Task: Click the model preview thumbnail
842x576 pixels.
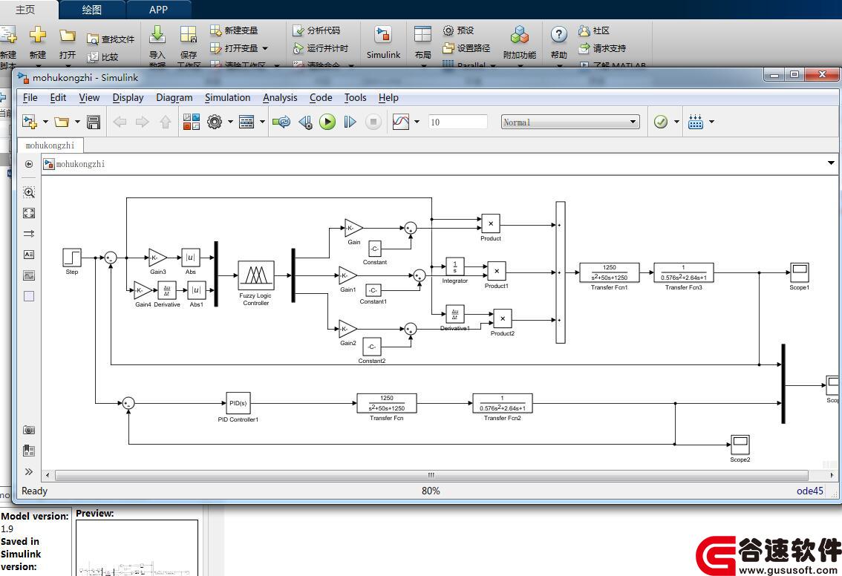Action: pos(137,548)
